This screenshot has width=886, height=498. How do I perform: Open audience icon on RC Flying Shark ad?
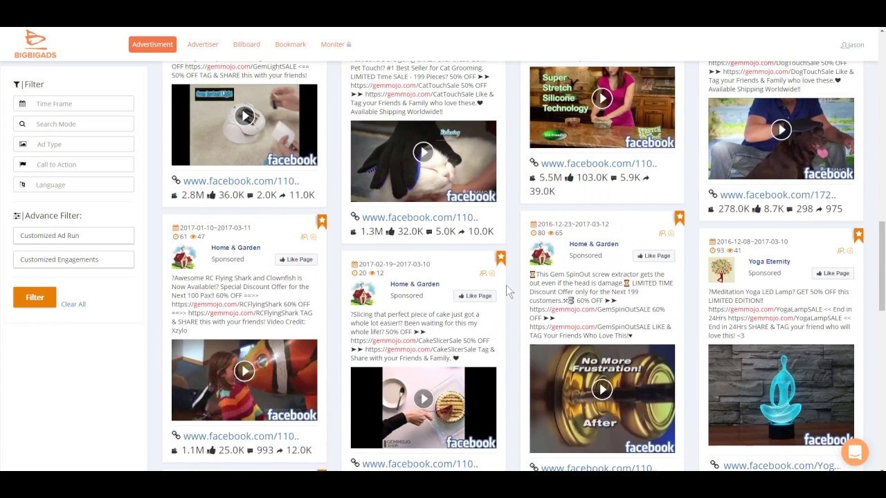[304, 237]
